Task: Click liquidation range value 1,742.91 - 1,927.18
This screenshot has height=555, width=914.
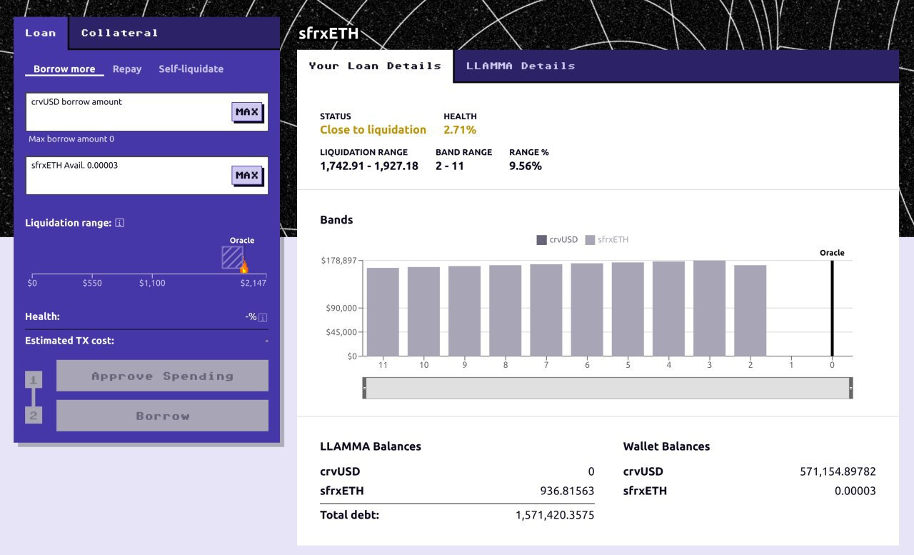Action: [x=369, y=166]
